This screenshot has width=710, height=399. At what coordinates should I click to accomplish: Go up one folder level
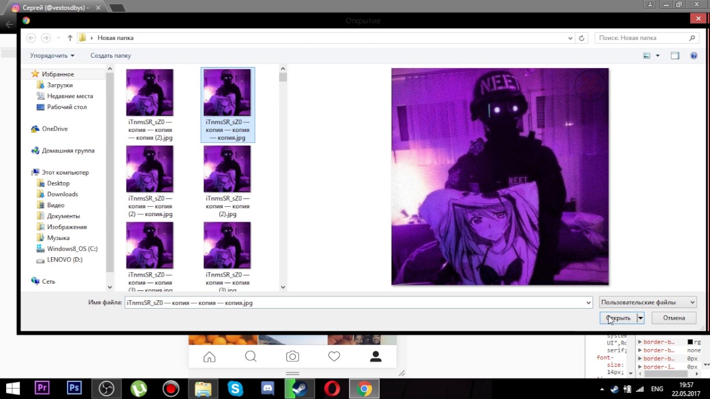click(70, 38)
